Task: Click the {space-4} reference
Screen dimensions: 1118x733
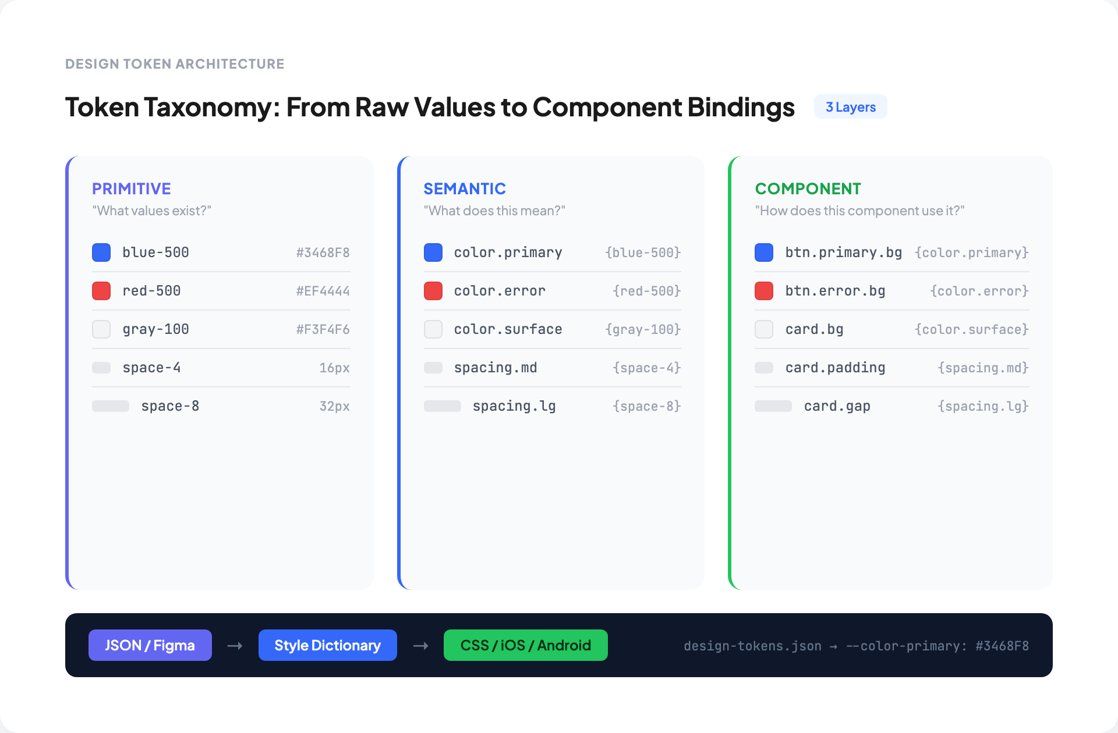Action: coord(647,368)
